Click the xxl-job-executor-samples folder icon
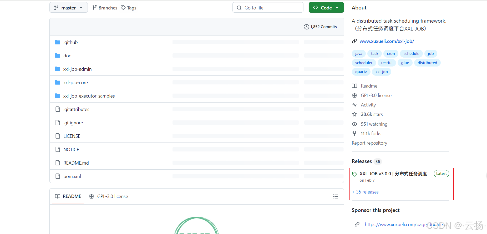Screen dimensions: 487x234 [x=58, y=96]
